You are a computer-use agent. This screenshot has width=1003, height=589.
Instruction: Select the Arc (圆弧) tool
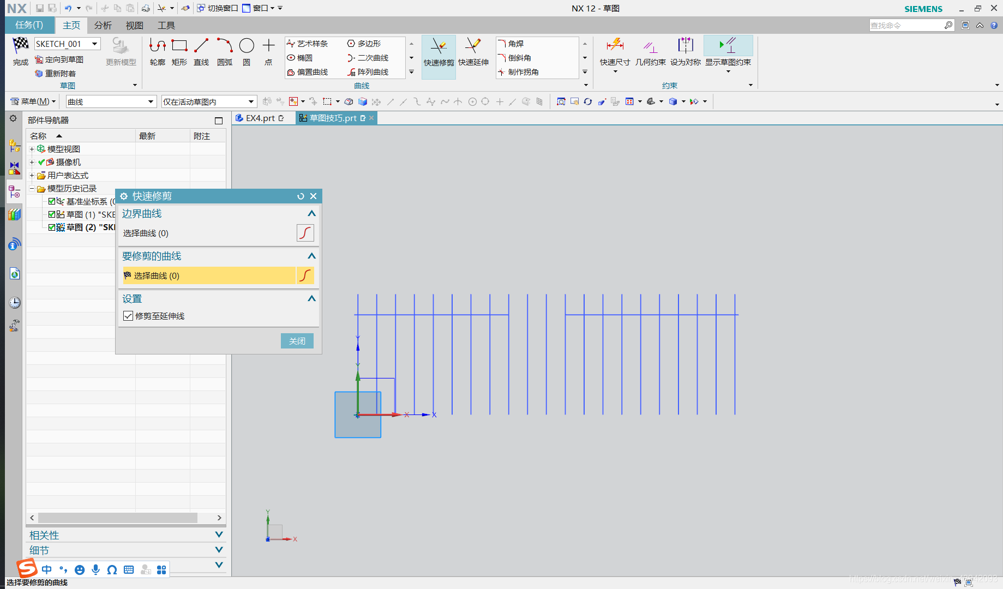[x=225, y=52]
